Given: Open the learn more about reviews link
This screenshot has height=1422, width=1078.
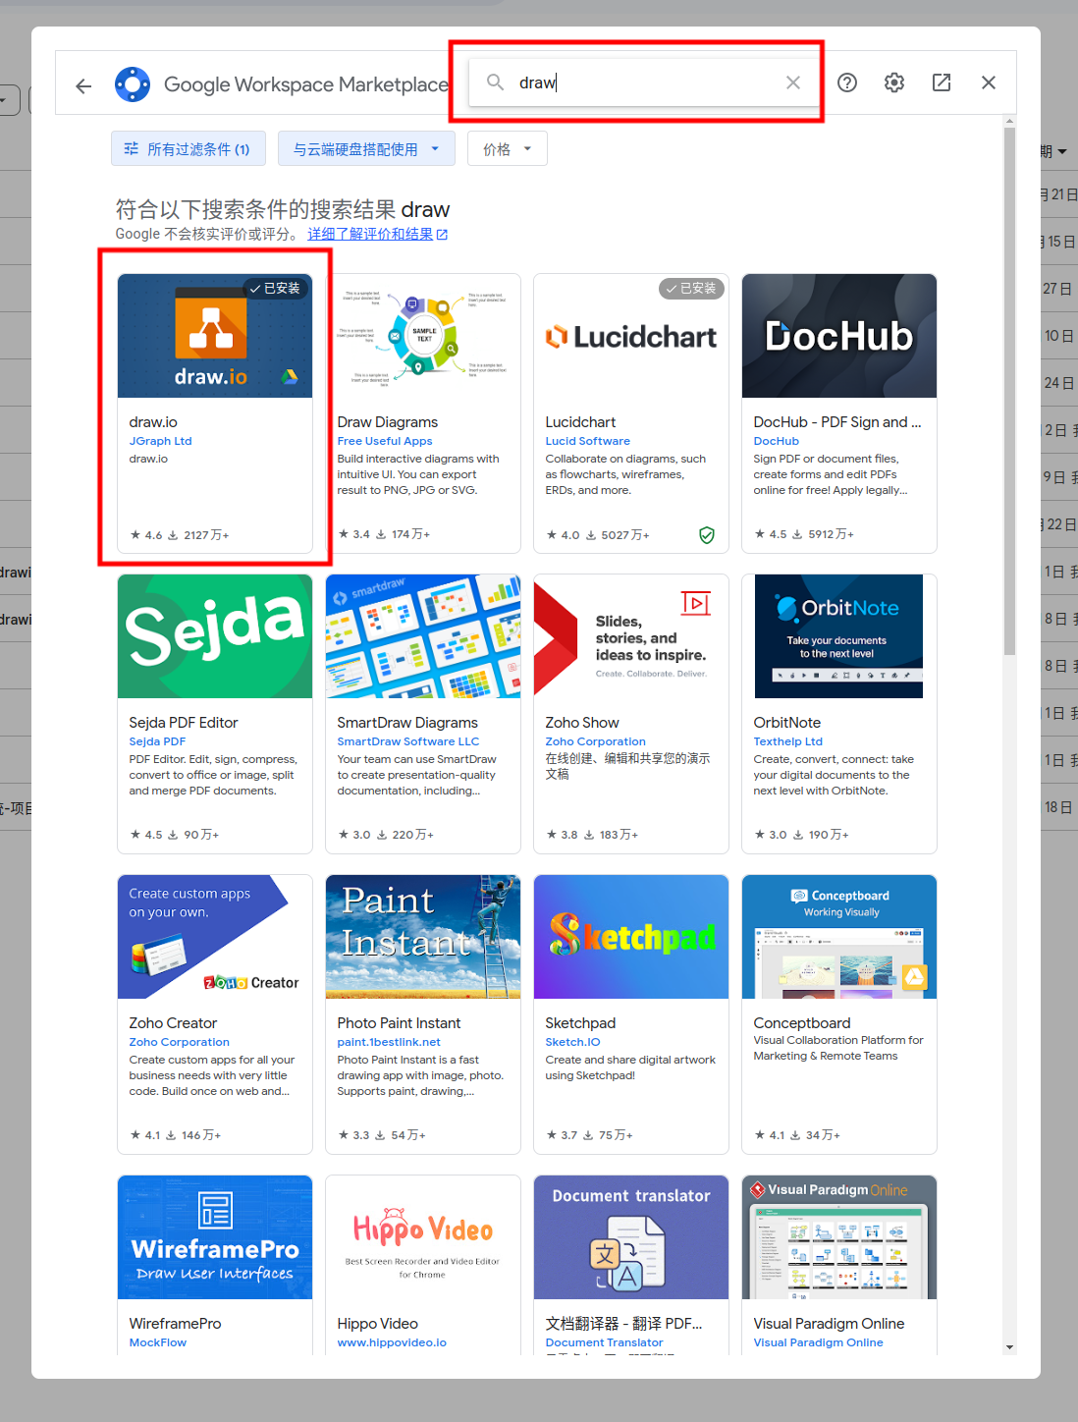Looking at the screenshot, I should 377,235.
